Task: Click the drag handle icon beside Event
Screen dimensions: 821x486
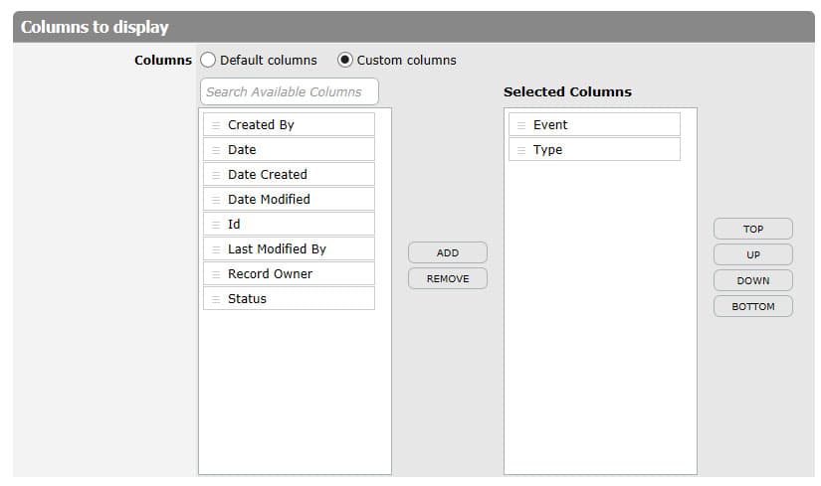Action: click(521, 125)
